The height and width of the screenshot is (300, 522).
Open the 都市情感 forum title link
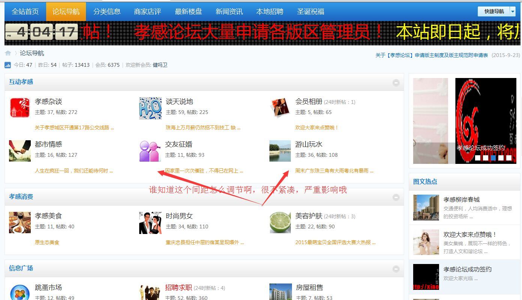point(48,144)
